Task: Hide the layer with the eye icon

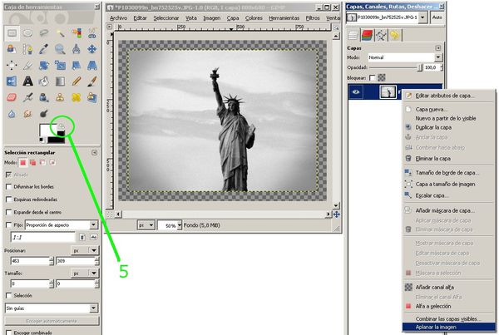Action: tap(356, 93)
